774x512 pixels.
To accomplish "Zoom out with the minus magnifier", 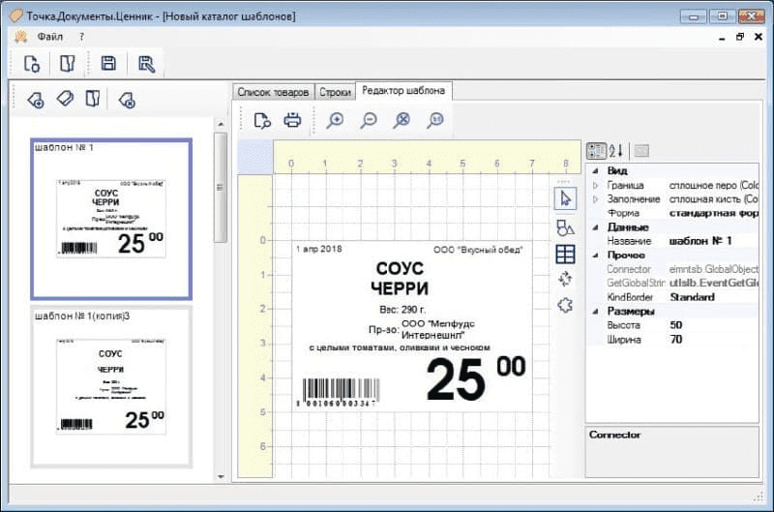I will (x=369, y=120).
